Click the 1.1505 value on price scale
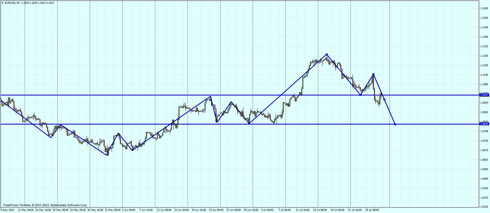Viewport: 490px width, 213px height. pos(484,18)
